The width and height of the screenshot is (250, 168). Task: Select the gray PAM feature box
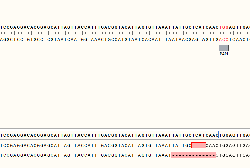[x=224, y=48]
